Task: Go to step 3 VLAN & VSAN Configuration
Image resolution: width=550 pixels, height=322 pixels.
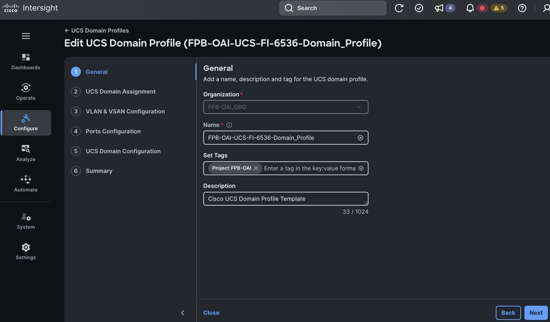Action: tap(118, 111)
